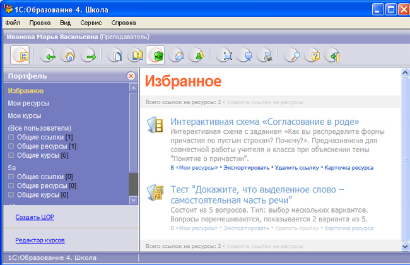410x265 pixels.
Task: Open help with question mark icon
Action: [x=313, y=56]
